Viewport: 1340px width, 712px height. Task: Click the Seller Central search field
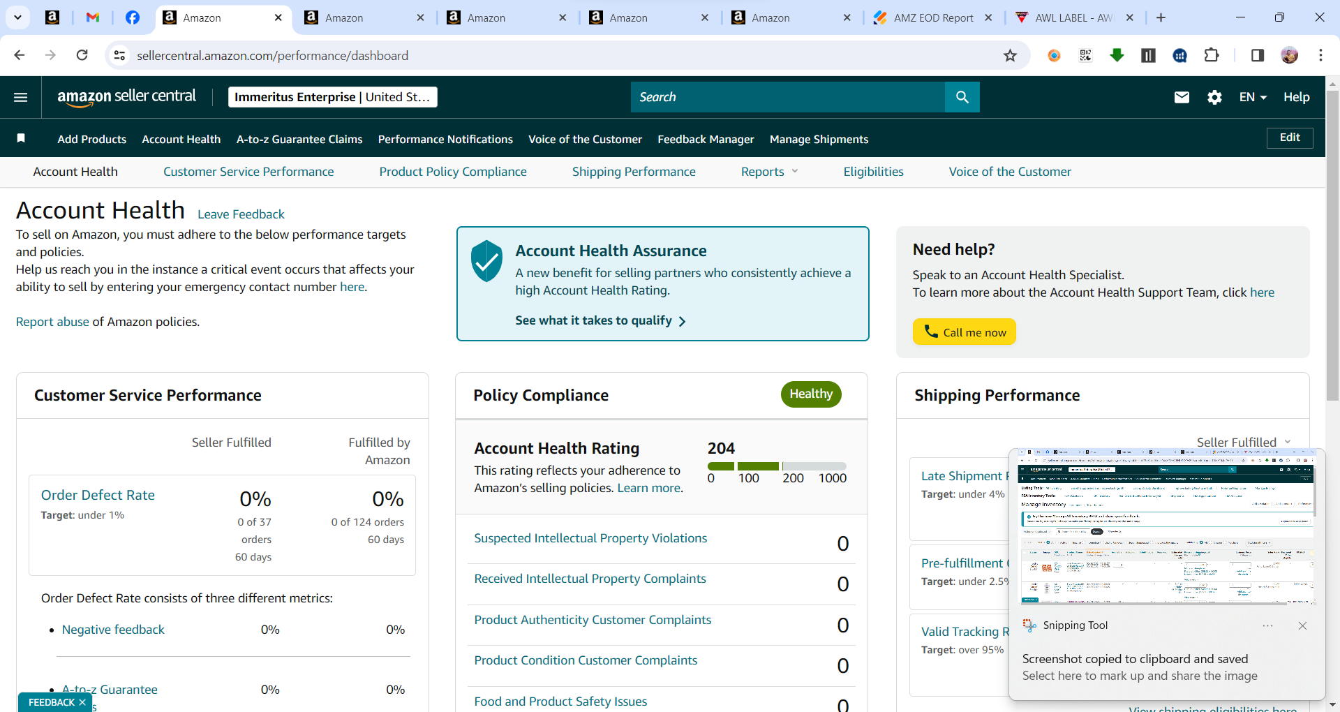[x=787, y=97]
